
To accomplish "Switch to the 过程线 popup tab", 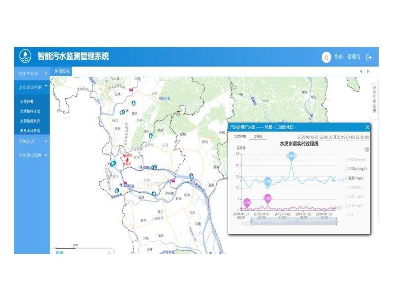I will click(258, 136).
